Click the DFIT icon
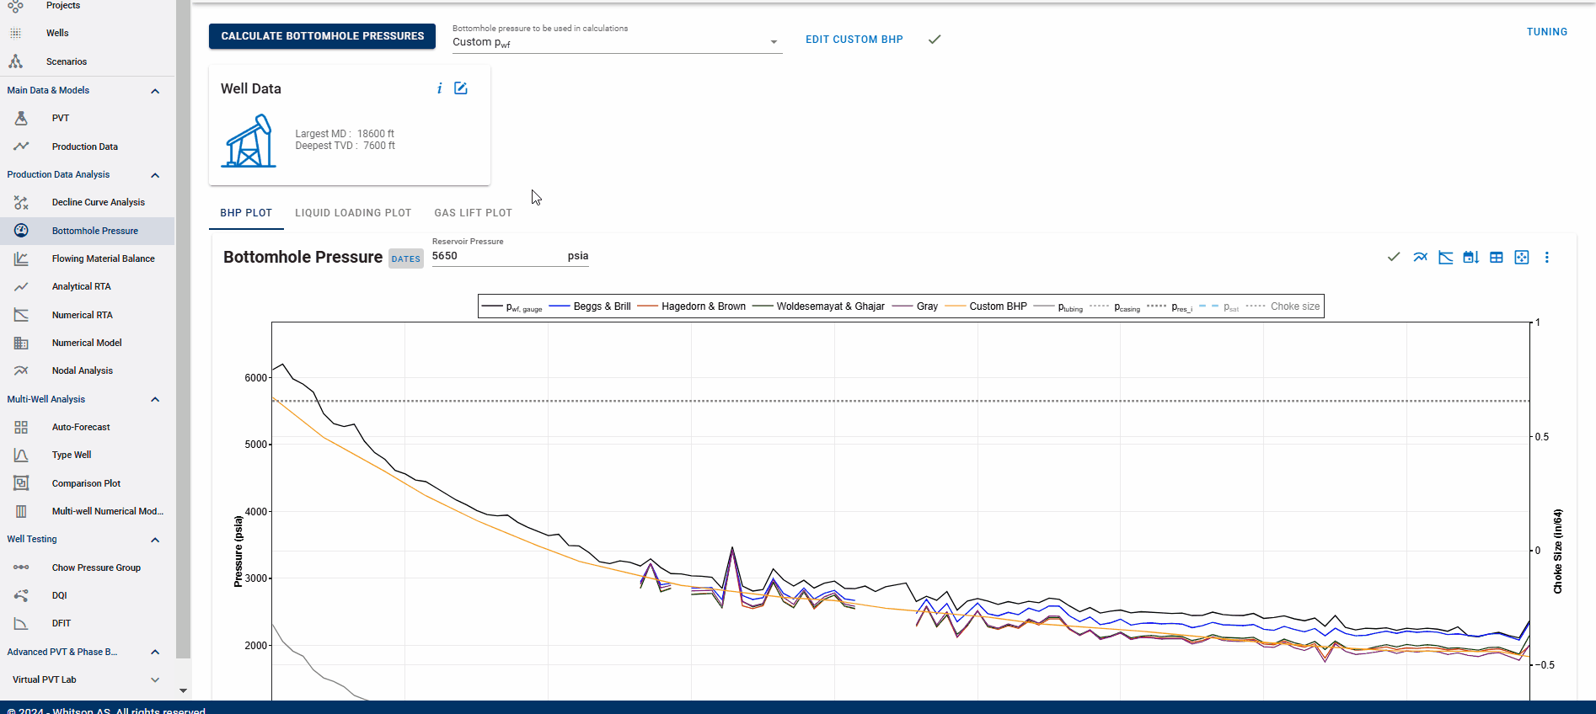The height and width of the screenshot is (714, 1596). point(21,623)
